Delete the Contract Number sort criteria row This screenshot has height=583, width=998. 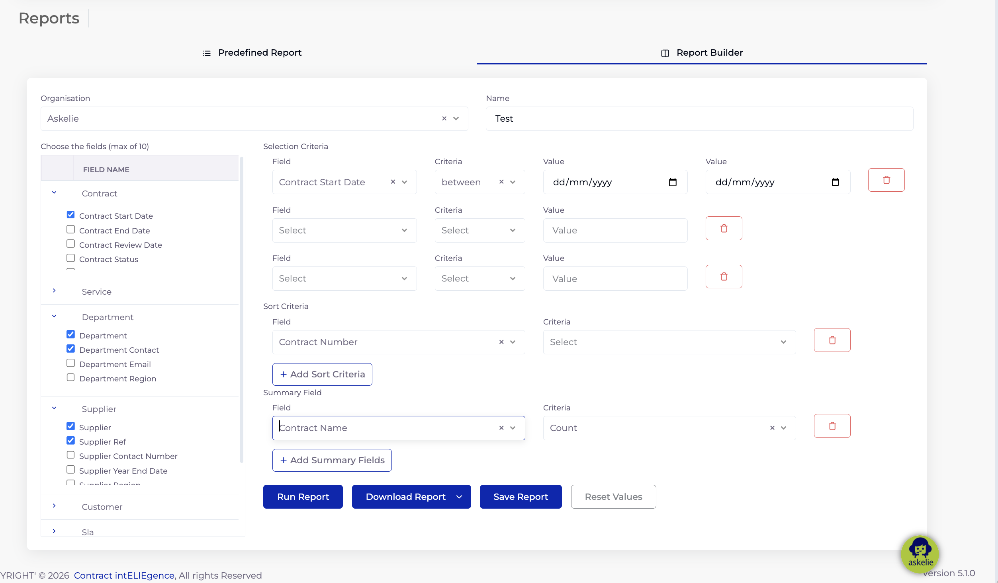pyautogui.click(x=832, y=340)
